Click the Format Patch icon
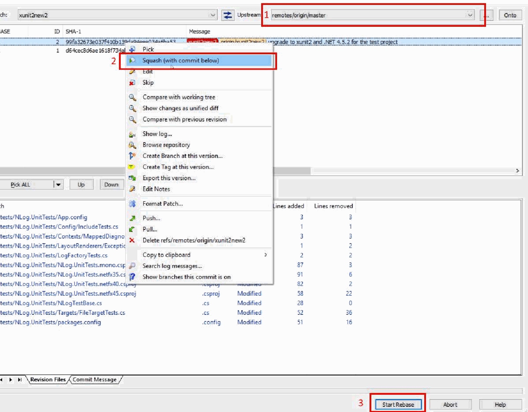 tap(132, 204)
